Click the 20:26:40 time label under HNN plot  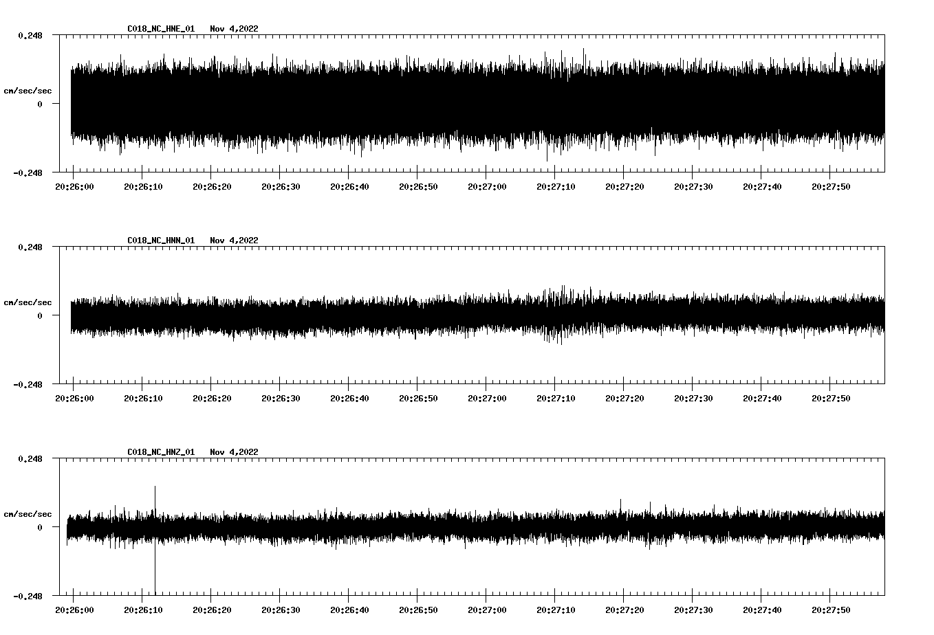[349, 399]
